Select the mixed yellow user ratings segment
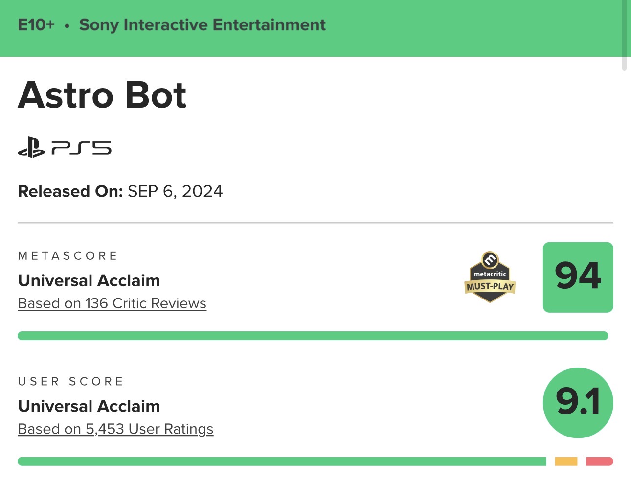The width and height of the screenshot is (631, 483). [566, 461]
